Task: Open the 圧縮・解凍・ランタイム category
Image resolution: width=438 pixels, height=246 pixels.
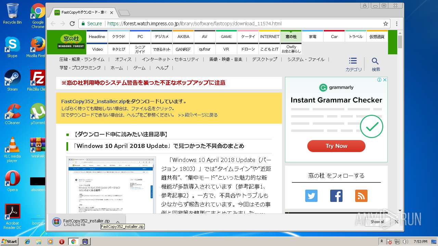Action: (82, 59)
